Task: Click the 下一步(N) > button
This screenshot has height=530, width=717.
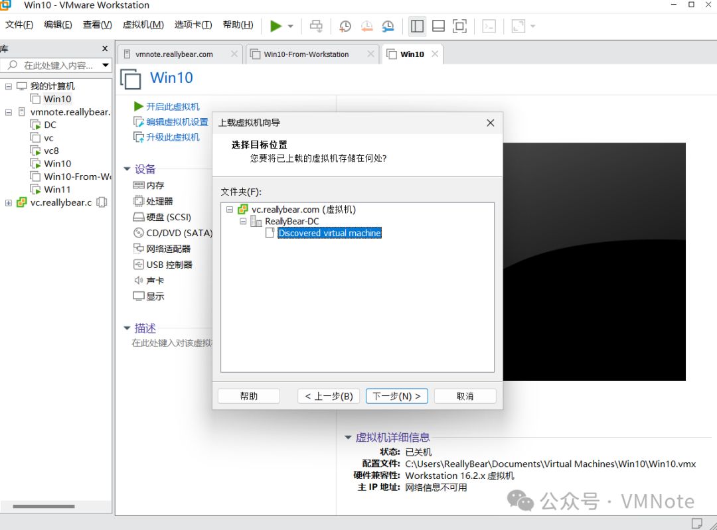Action: click(397, 396)
